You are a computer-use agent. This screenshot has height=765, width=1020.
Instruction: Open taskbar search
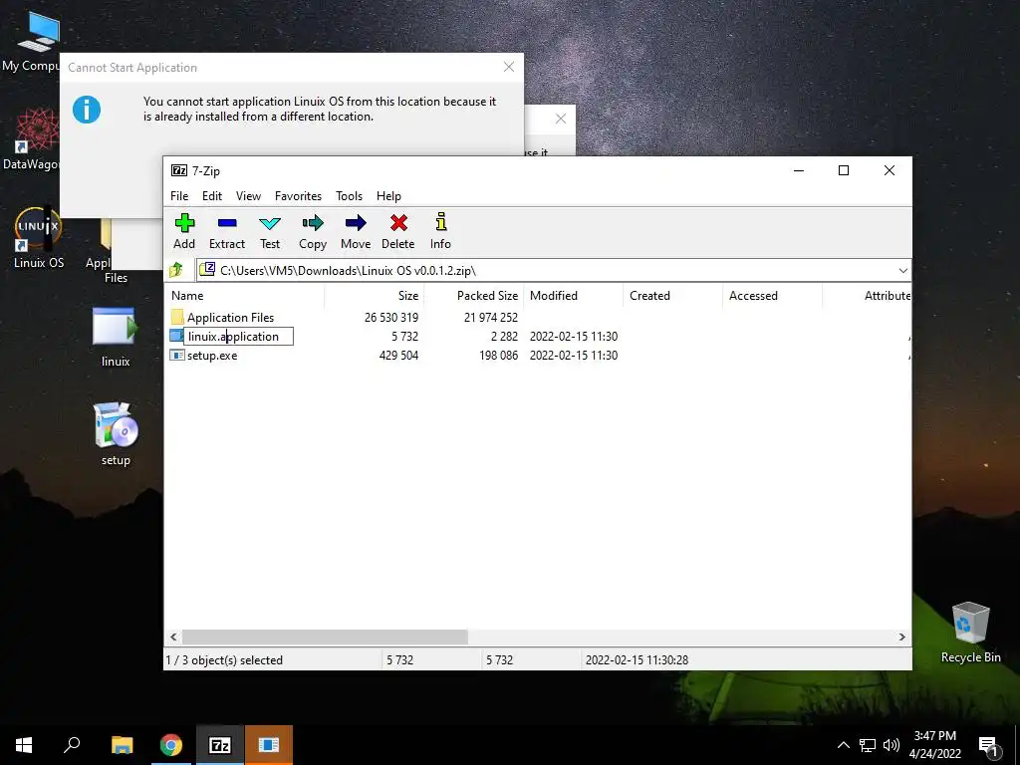coord(72,745)
